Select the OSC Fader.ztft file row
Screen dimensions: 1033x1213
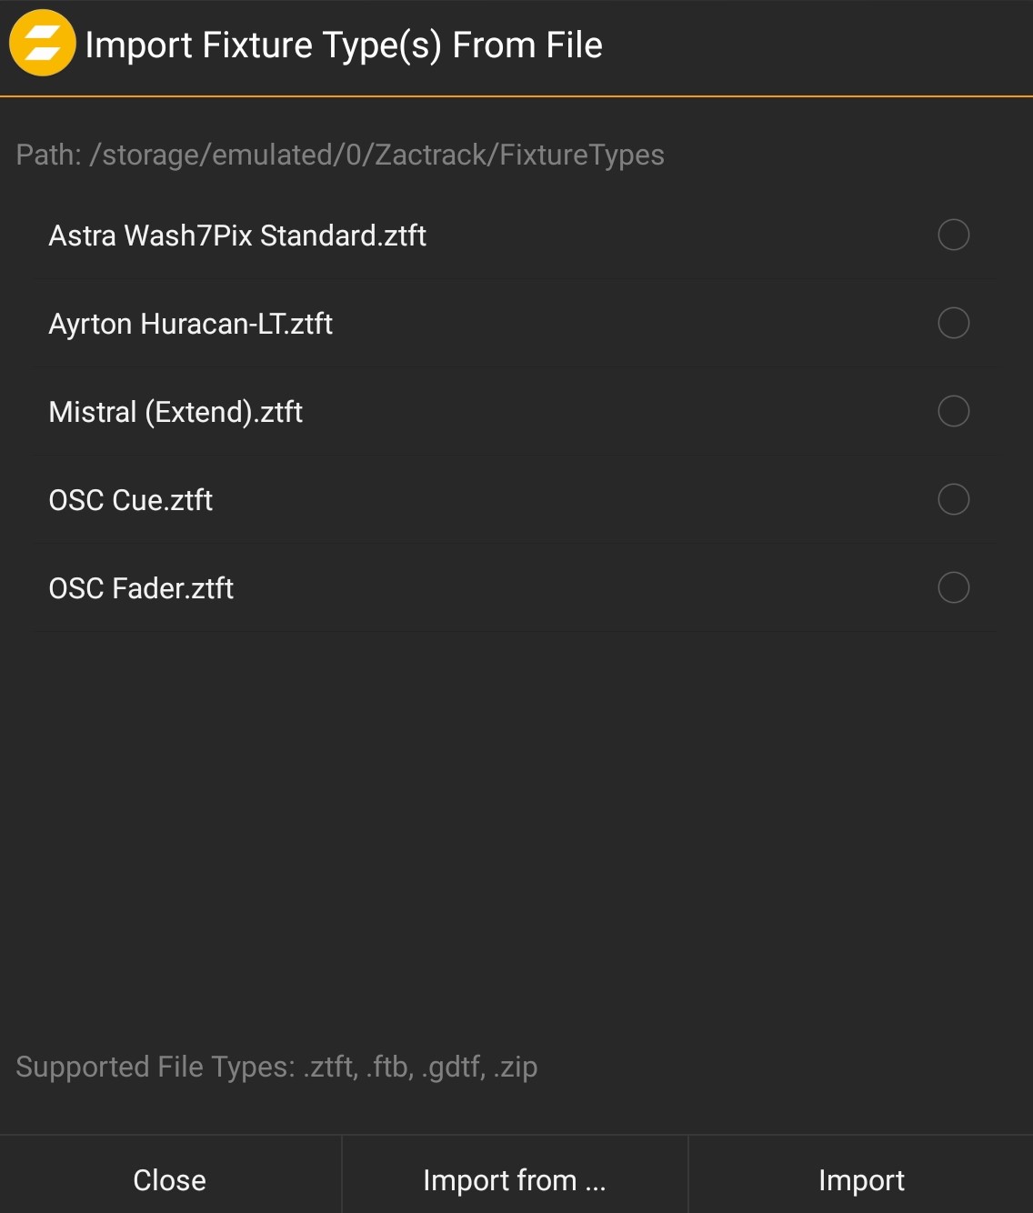142,588
